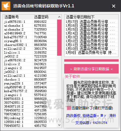Select account row jw0012:1

[30, 72]
